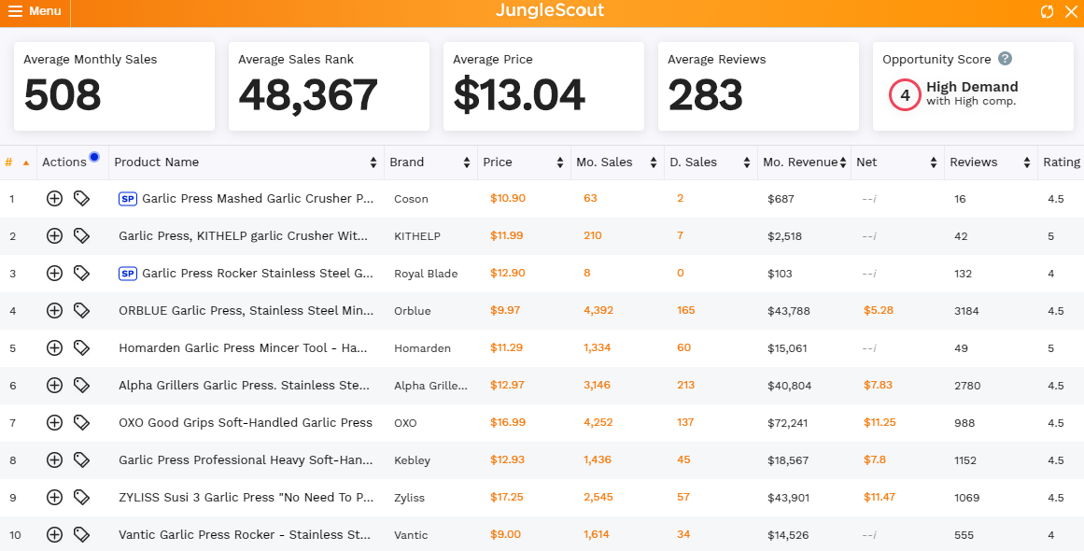Click the Average Price card

[x=543, y=87]
